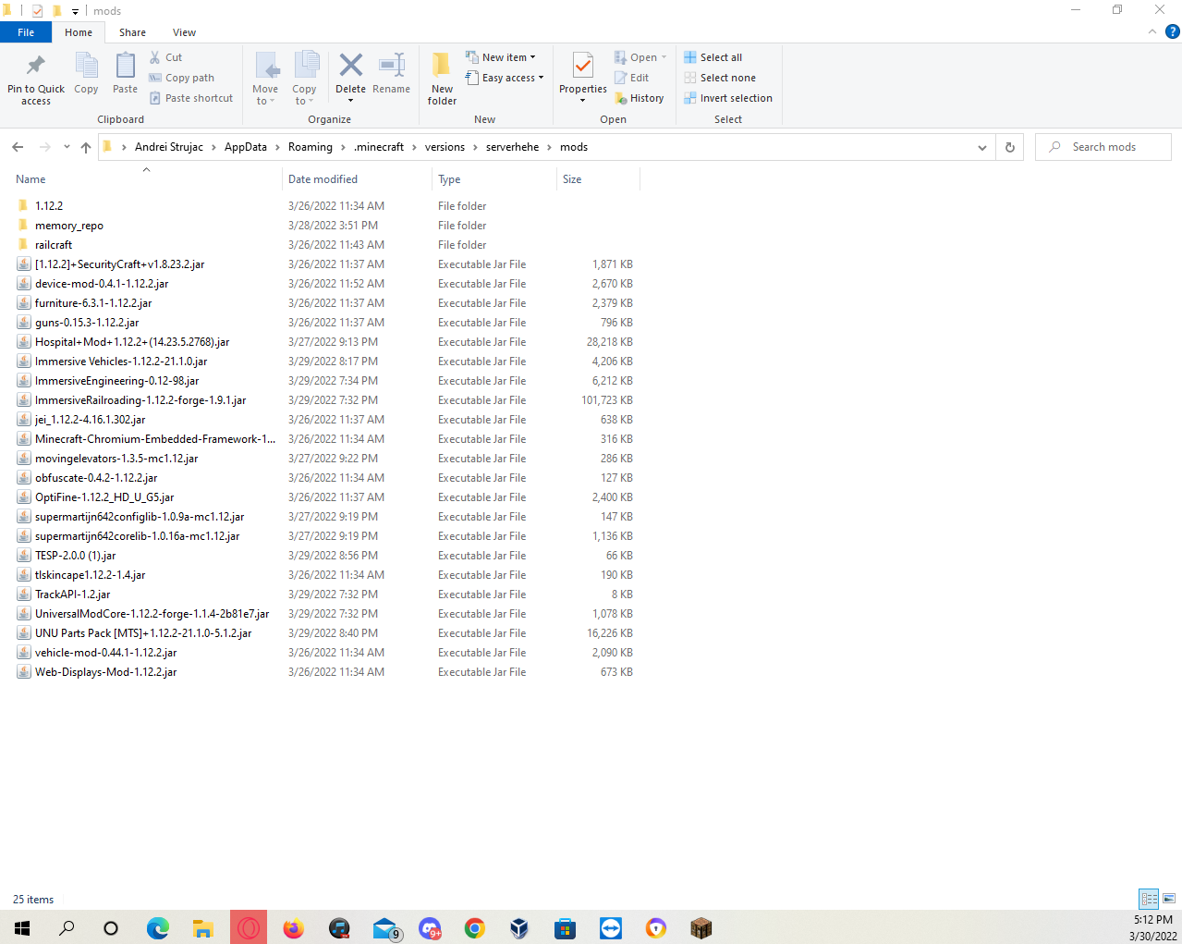Switch to Large icons view layout

tap(1169, 898)
